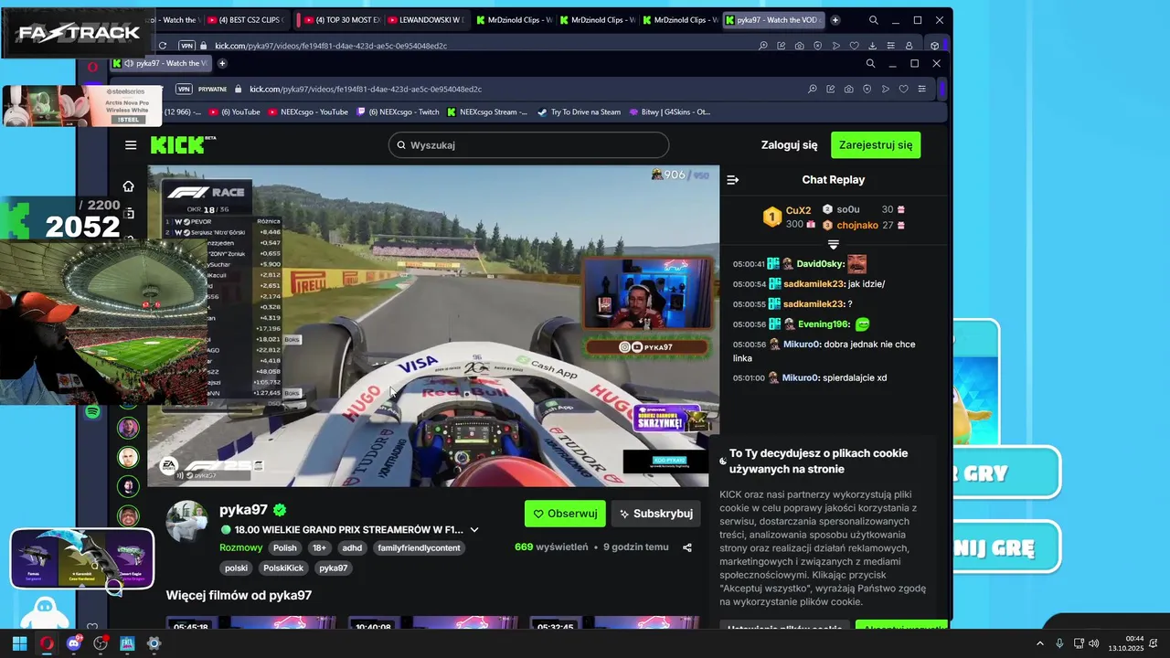Click the 18+ tag
1170x658 pixels.
click(x=319, y=548)
